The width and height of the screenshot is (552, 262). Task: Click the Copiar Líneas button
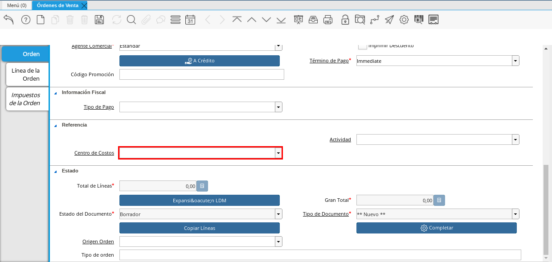tap(200, 228)
